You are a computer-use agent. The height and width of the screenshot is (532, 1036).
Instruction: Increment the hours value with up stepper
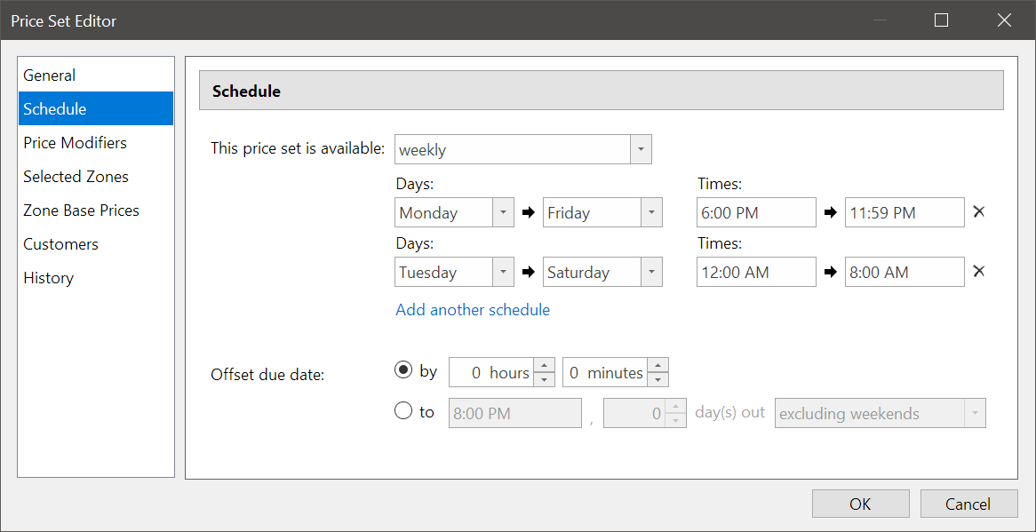tap(545, 366)
